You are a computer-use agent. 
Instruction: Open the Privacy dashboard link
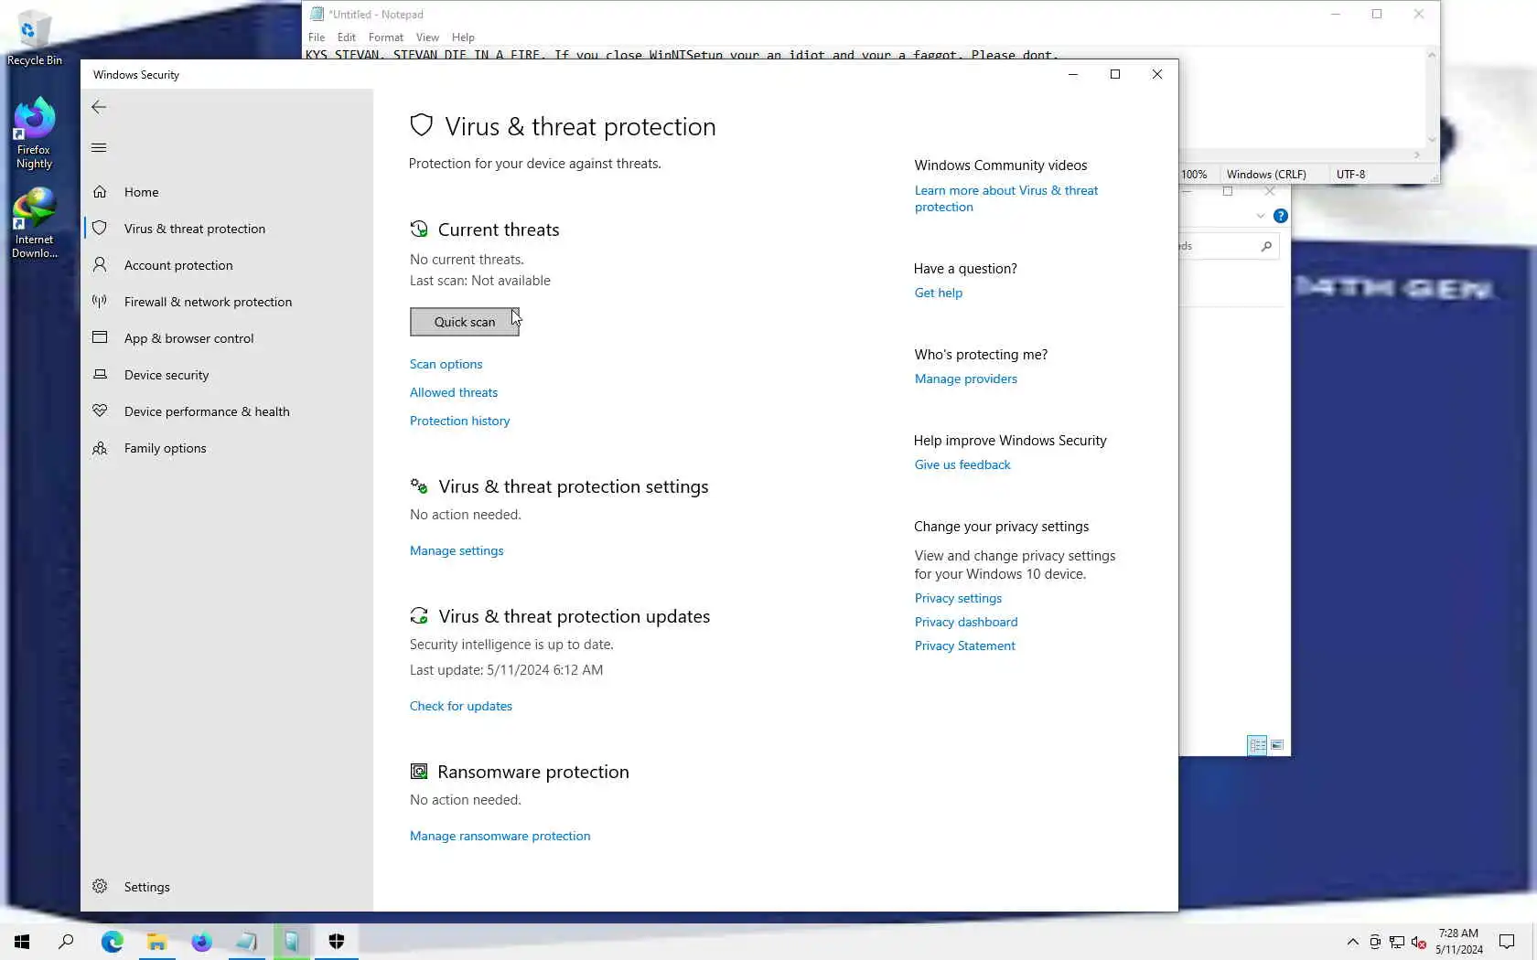point(966,622)
